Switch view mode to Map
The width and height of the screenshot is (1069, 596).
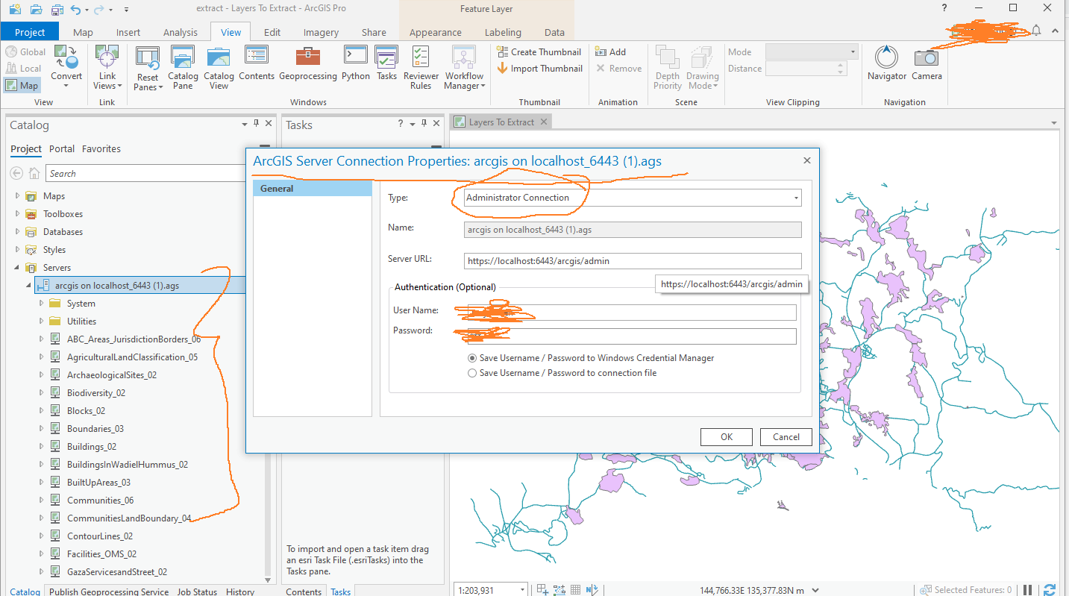click(22, 85)
